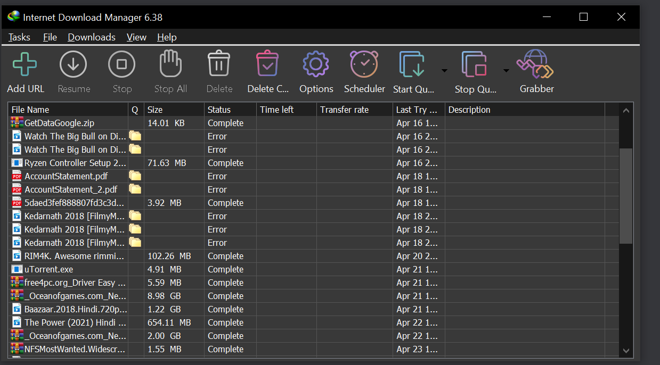660x365 pixels.
Task: Click the download list vertical scrollbar thumb
Action: tap(626, 196)
